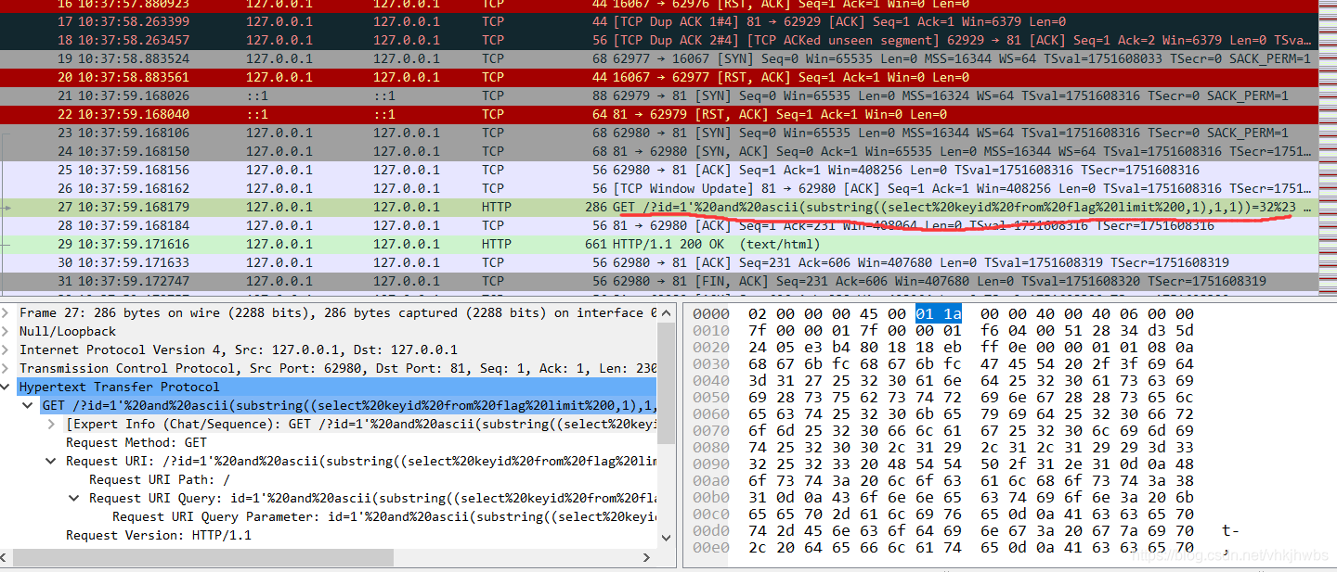
Task: Expand Internet Protocol Version 4 details
Action: pos(8,350)
